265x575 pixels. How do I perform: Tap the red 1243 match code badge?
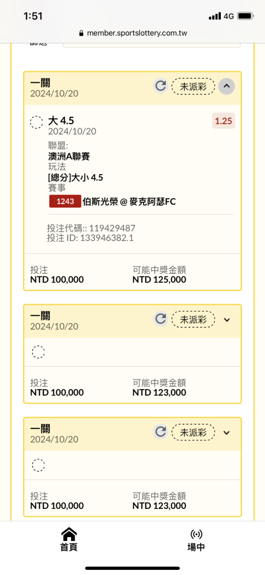point(65,201)
